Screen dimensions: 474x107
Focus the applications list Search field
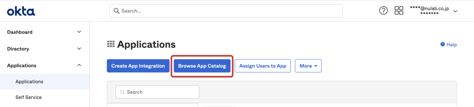[157, 92]
